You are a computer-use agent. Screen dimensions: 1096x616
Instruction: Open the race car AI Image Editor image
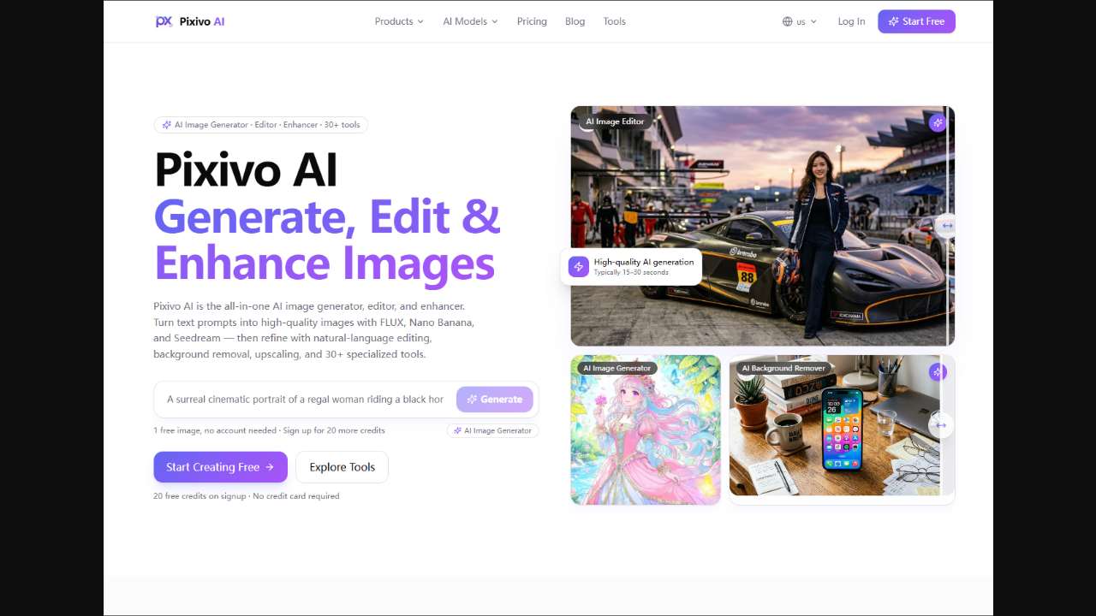[762, 226]
